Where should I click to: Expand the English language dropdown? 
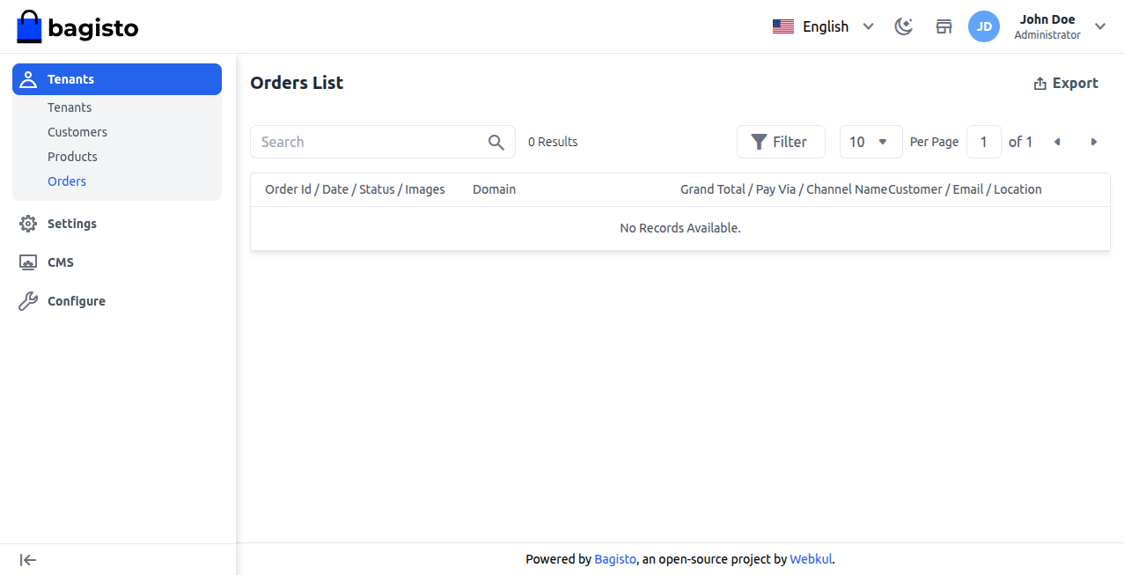(x=823, y=26)
